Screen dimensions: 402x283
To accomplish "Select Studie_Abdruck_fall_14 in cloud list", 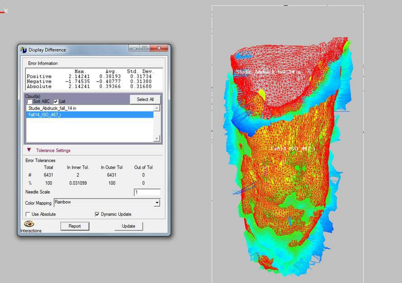I will point(90,108).
